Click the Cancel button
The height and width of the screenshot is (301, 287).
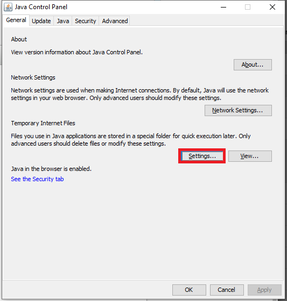(x=227, y=290)
